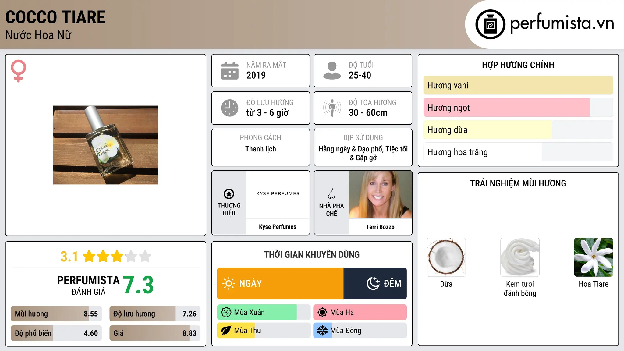This screenshot has width=624, height=351.
Task: Click the star badge icon above Thương hiệu
Action: [229, 194]
